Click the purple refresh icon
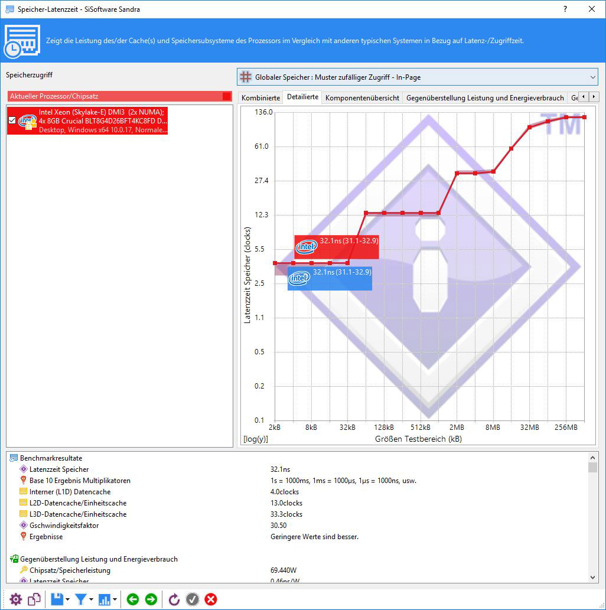The width and height of the screenshot is (606, 610). 174,599
